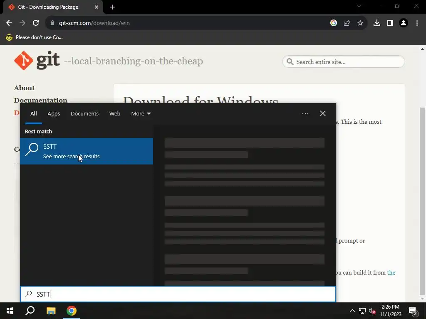Open Chrome downloads icon
The image size is (426, 319).
point(377,23)
